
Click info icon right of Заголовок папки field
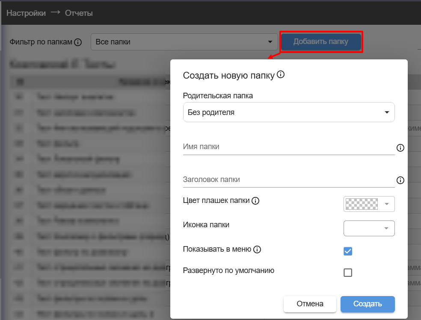pos(400,180)
